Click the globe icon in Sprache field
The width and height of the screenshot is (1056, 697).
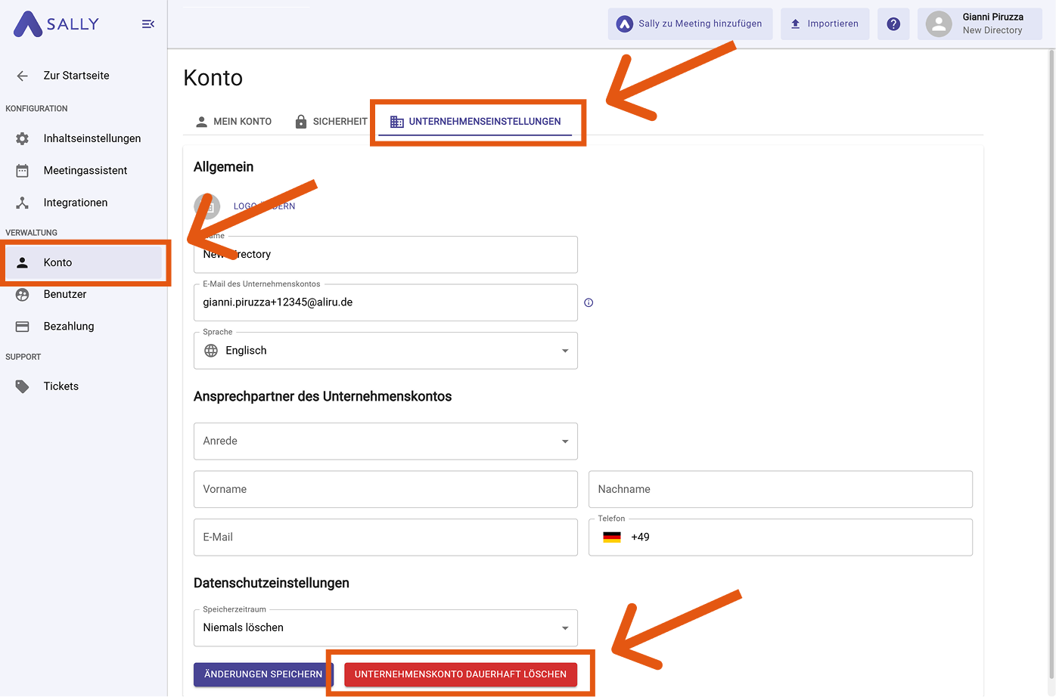211,351
